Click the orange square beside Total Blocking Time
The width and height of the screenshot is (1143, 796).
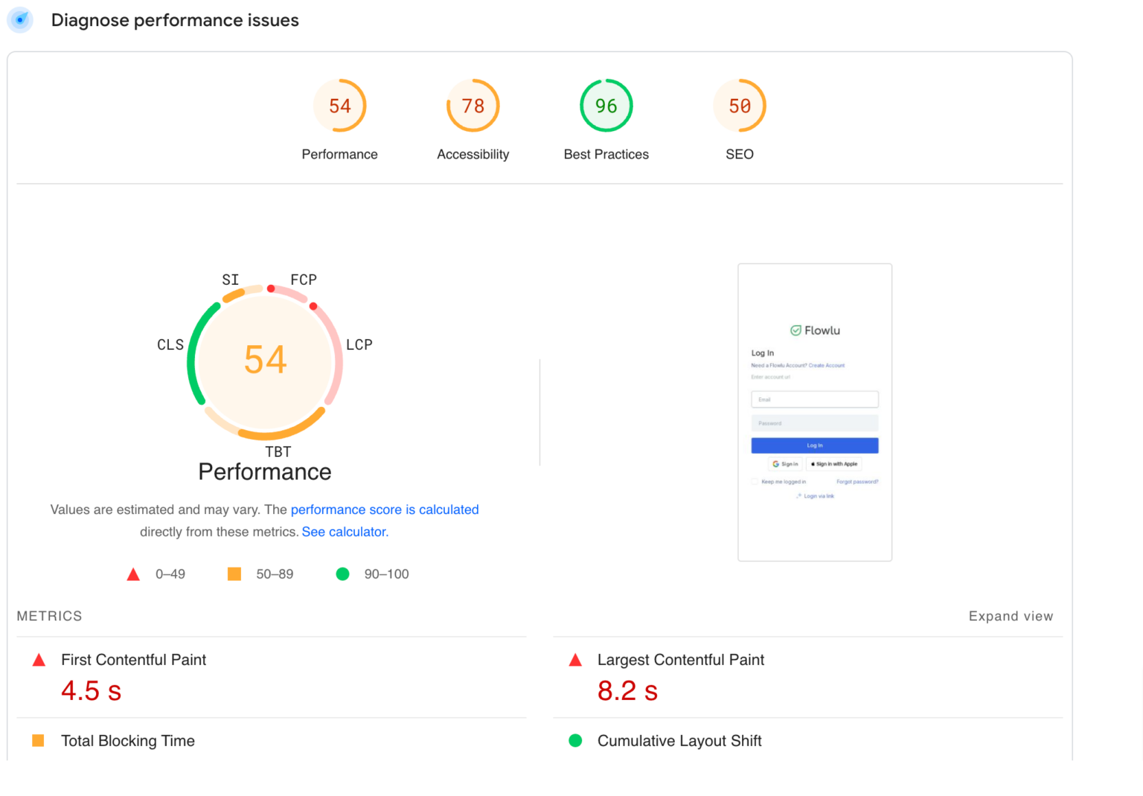coord(39,740)
